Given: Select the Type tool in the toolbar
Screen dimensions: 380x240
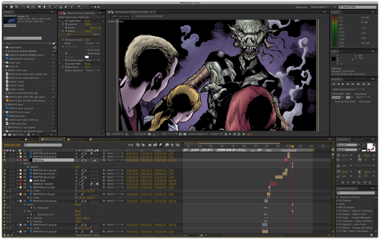Looking at the screenshot, I should (x=49, y=7).
